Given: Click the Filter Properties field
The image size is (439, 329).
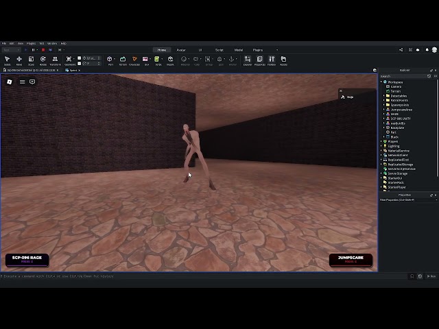Looking at the screenshot, I should 407,199.
